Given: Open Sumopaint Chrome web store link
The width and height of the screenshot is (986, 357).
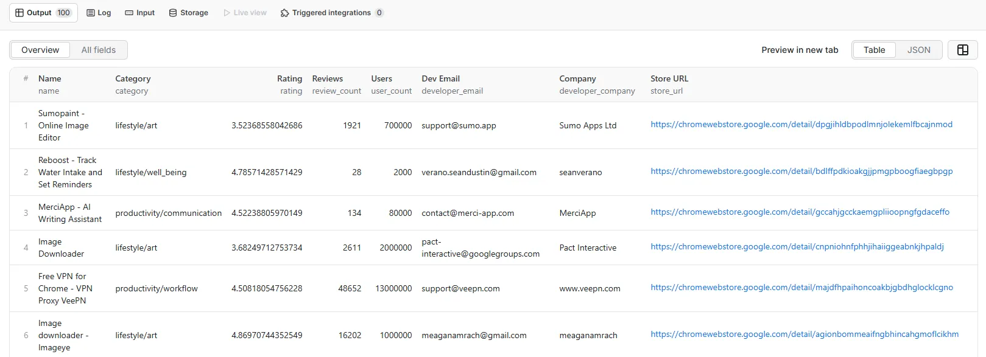Looking at the screenshot, I should click(x=801, y=124).
